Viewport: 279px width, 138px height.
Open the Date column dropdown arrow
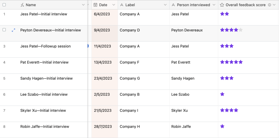tap(114, 5)
